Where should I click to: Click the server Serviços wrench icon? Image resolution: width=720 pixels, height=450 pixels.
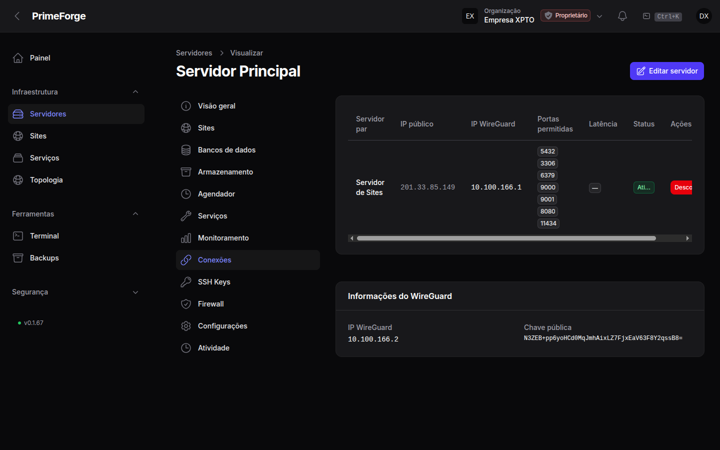click(x=186, y=216)
